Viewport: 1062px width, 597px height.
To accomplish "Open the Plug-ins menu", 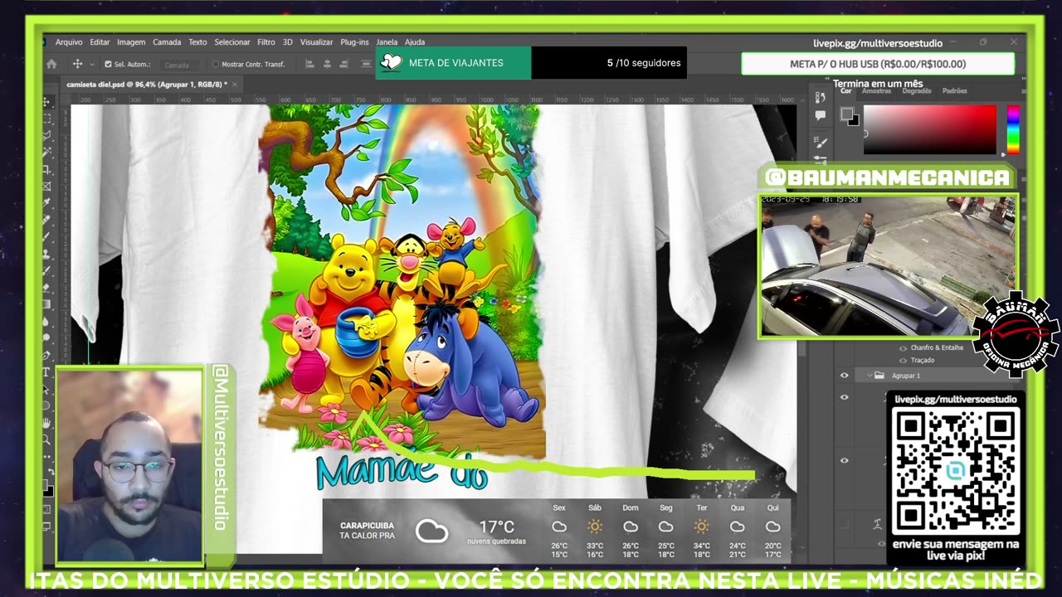I will 354,41.
